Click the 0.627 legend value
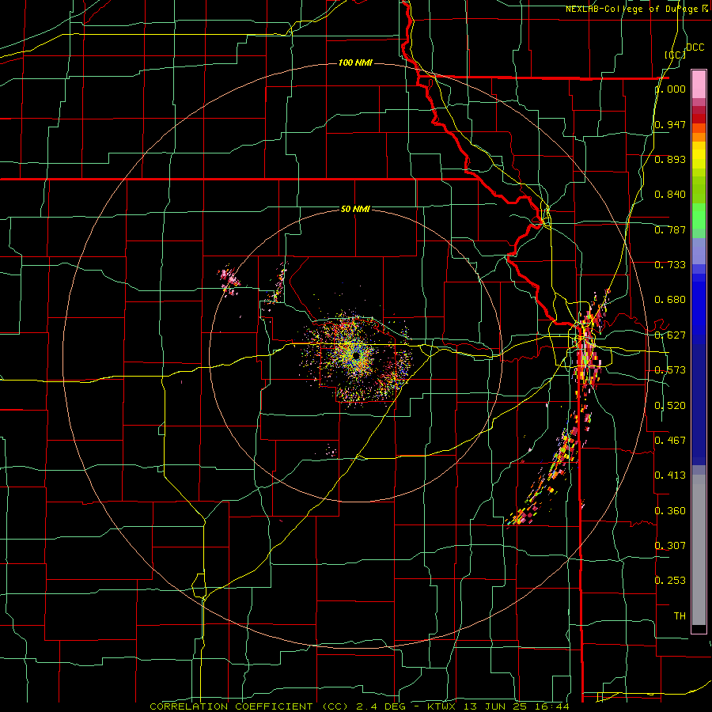Viewport: 712px width, 712px height. tap(670, 335)
